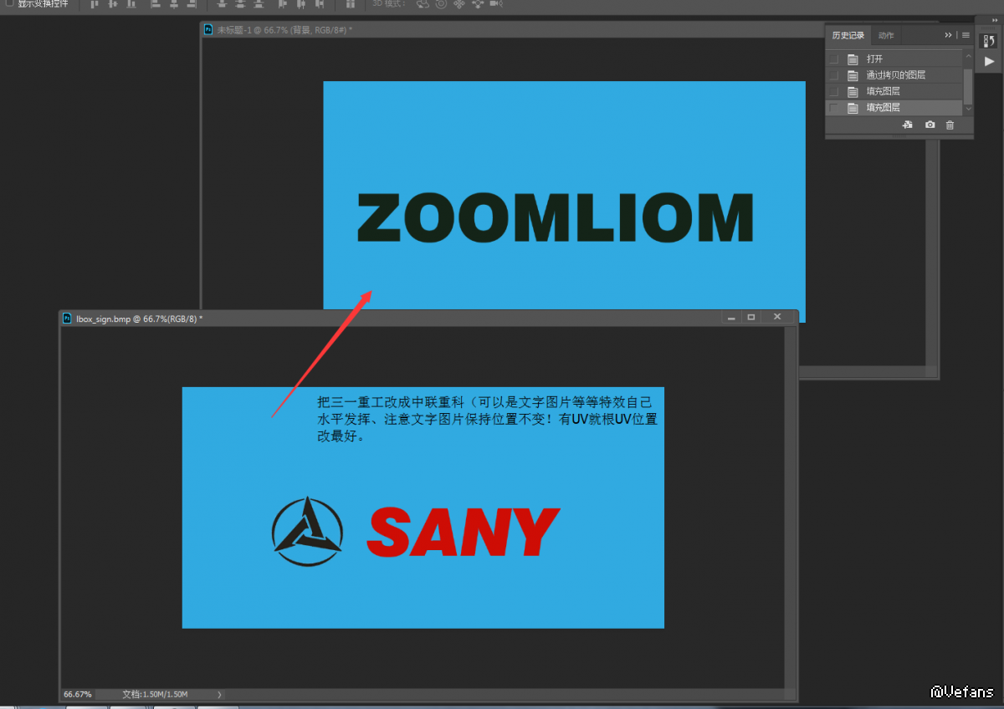
Task: Click the create new snapshot camera icon
Action: pos(930,125)
